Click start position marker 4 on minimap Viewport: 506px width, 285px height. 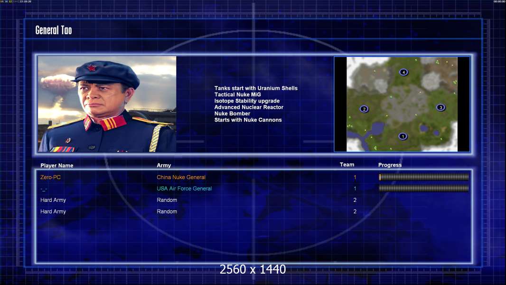pyautogui.click(x=403, y=72)
